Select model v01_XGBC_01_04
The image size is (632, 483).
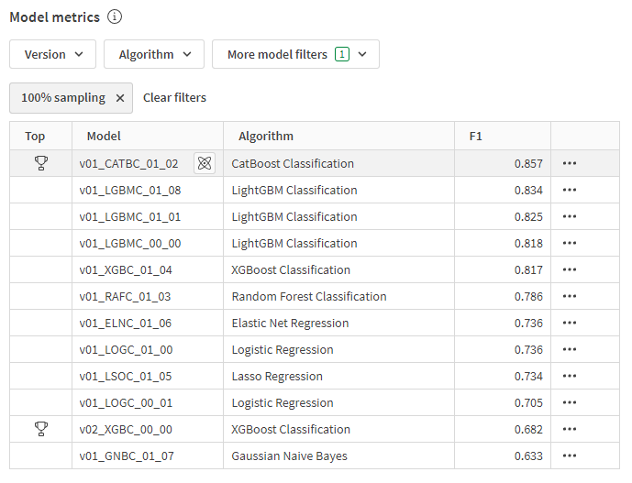(x=126, y=269)
